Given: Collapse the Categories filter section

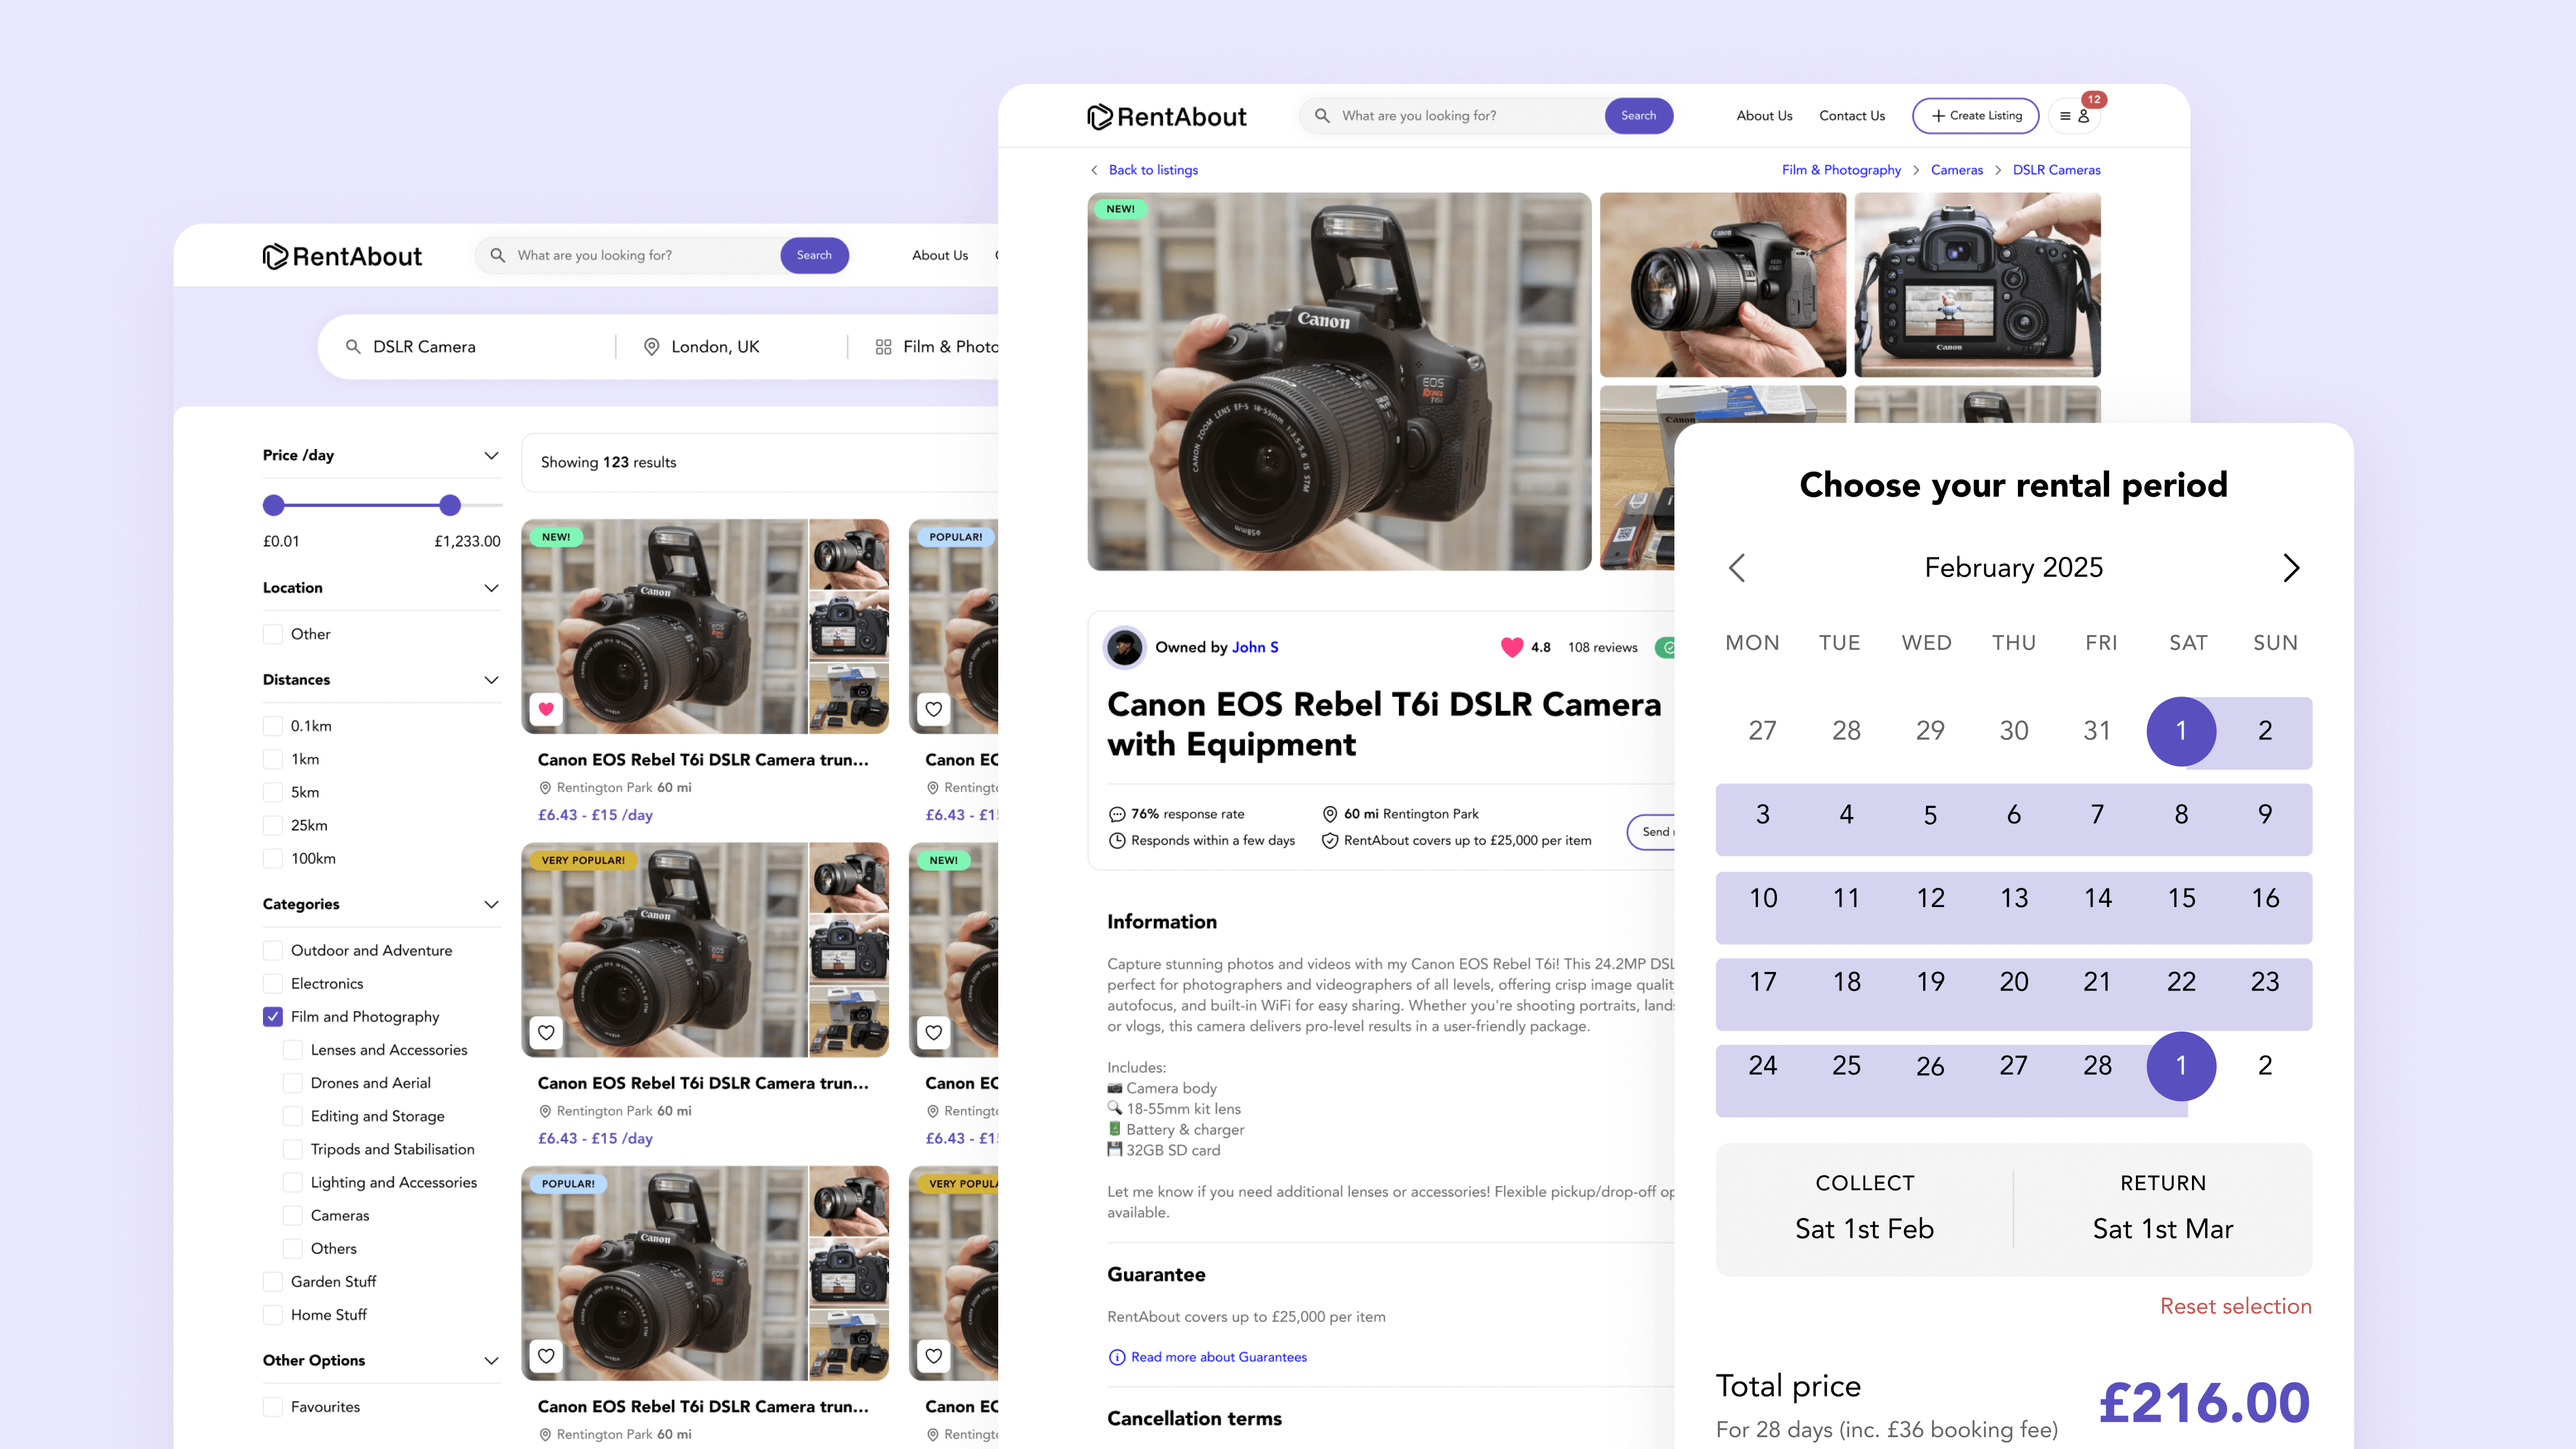Looking at the screenshot, I should 491,904.
